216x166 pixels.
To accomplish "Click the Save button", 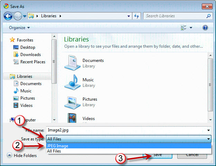I will [x=158, y=155].
